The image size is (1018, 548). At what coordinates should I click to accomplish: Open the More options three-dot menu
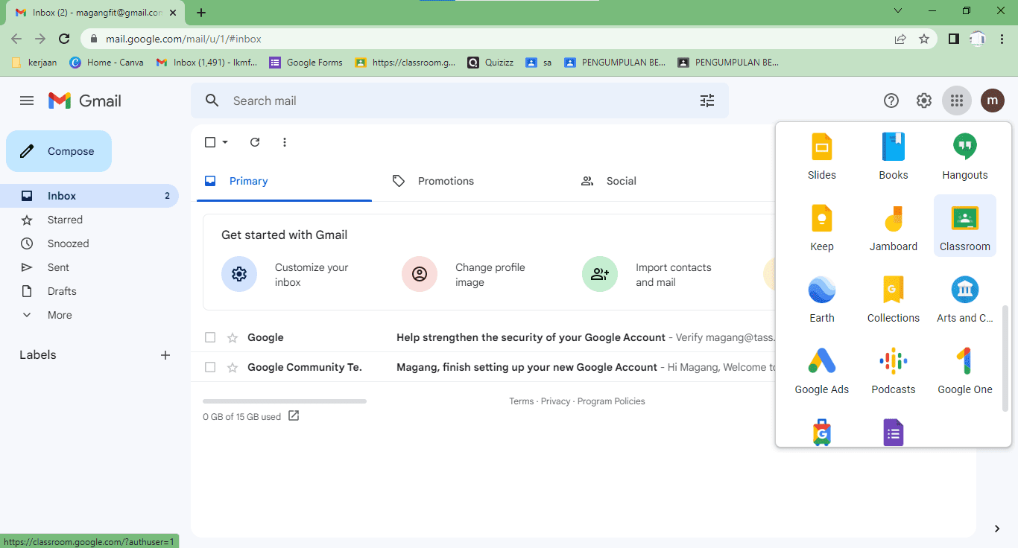click(x=284, y=141)
